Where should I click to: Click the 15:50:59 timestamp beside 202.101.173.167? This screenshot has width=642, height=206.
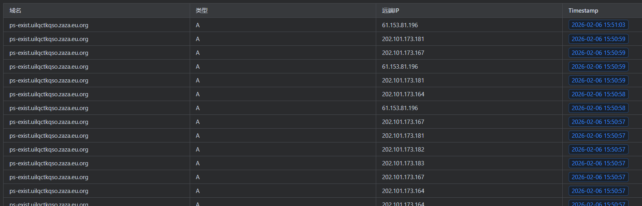(x=598, y=53)
